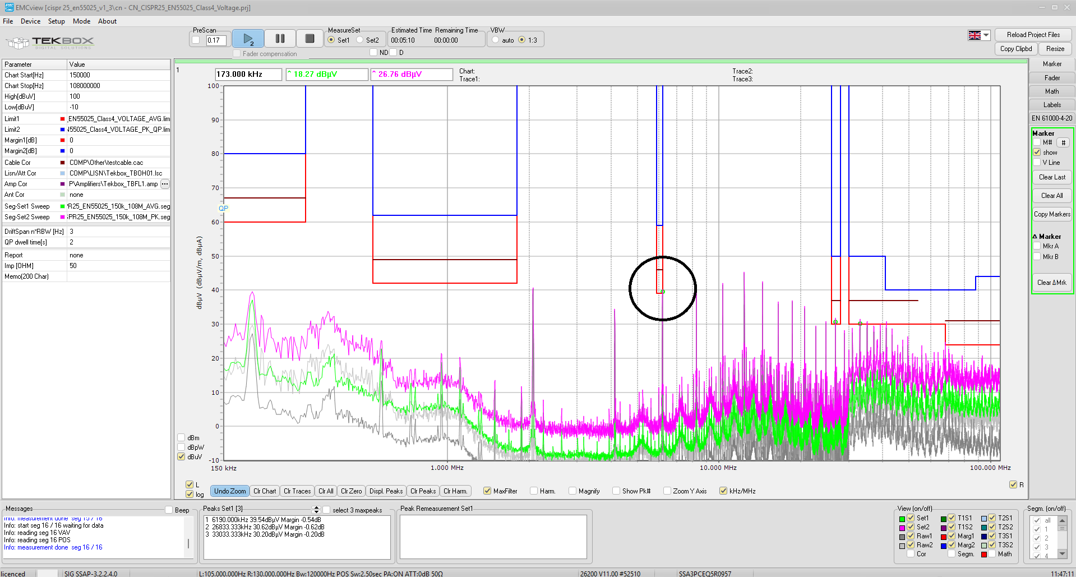This screenshot has width=1076, height=577.
Task: Click the blue Limit2 color indicator
Action: pyautogui.click(x=62, y=130)
